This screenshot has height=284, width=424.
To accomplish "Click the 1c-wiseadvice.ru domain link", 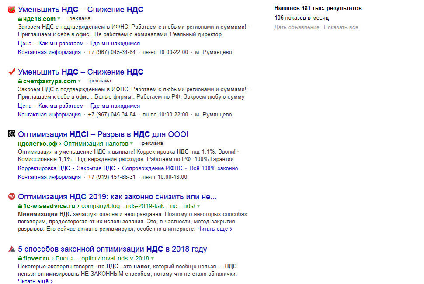I will coord(49,206).
